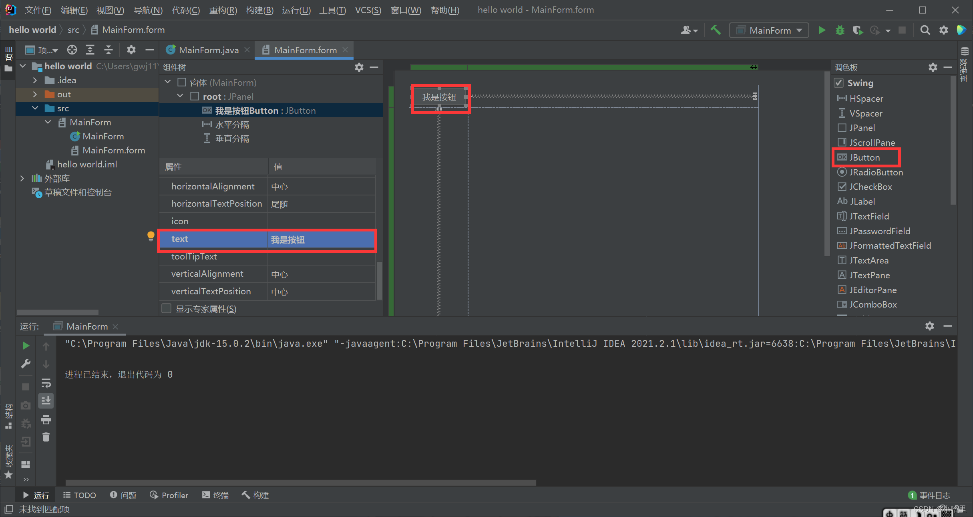
Task: Click the print icon in run toolbar
Action: coord(46,419)
